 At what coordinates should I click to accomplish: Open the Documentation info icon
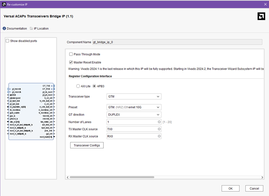(4, 28)
